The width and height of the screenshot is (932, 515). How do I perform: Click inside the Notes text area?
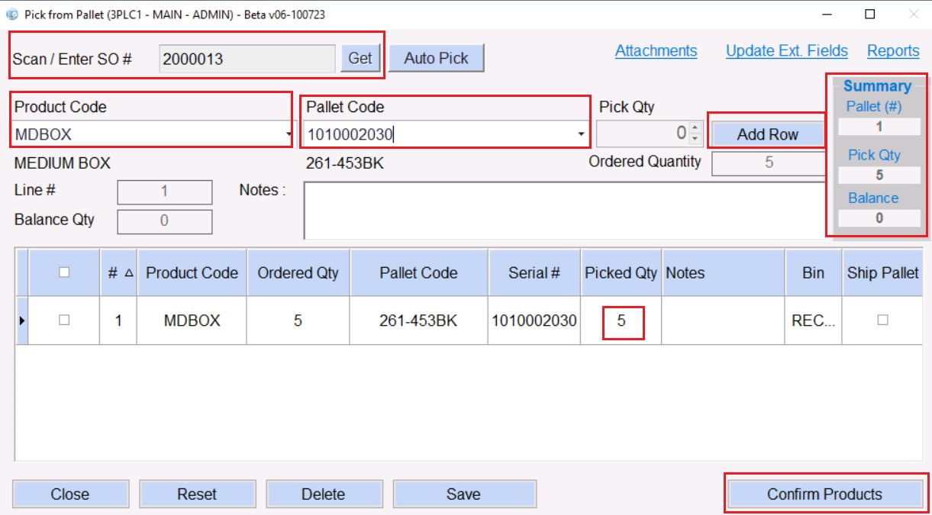[x=561, y=210]
